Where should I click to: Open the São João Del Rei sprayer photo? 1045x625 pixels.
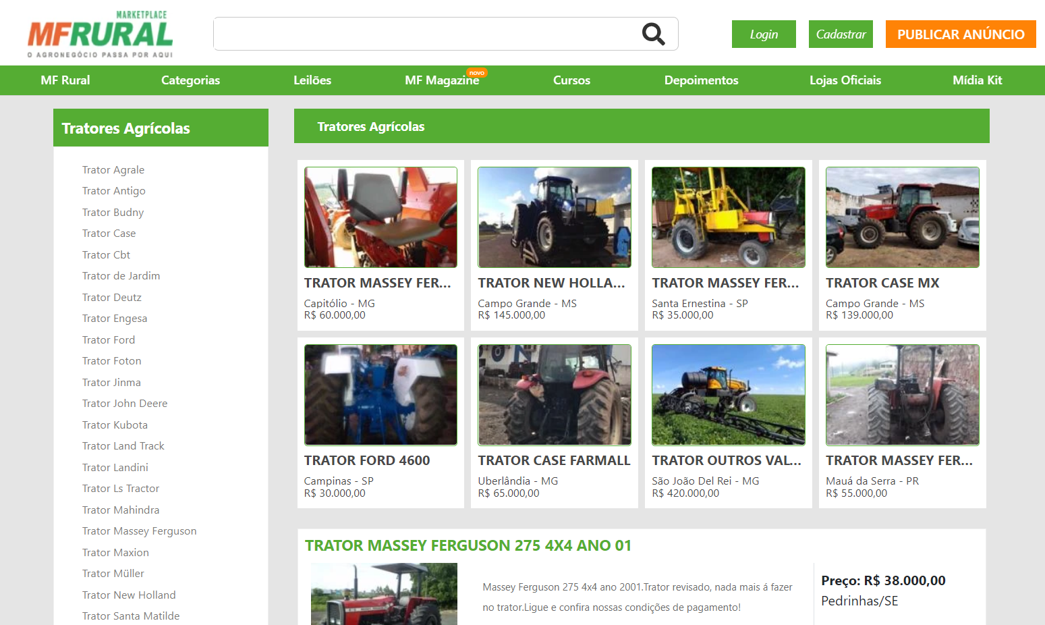click(x=728, y=395)
